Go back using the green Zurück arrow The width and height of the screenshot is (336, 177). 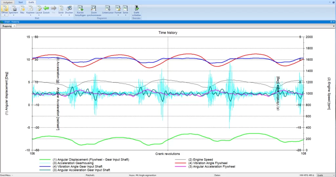[x=46, y=8]
